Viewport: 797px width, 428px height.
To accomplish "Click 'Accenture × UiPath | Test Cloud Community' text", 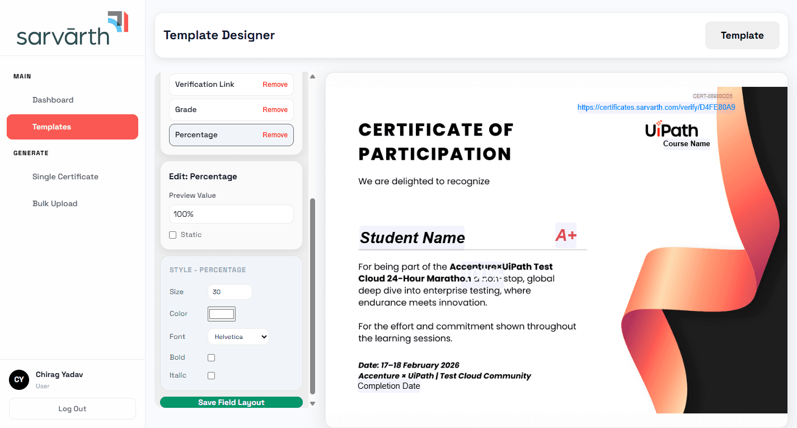I will (445, 376).
